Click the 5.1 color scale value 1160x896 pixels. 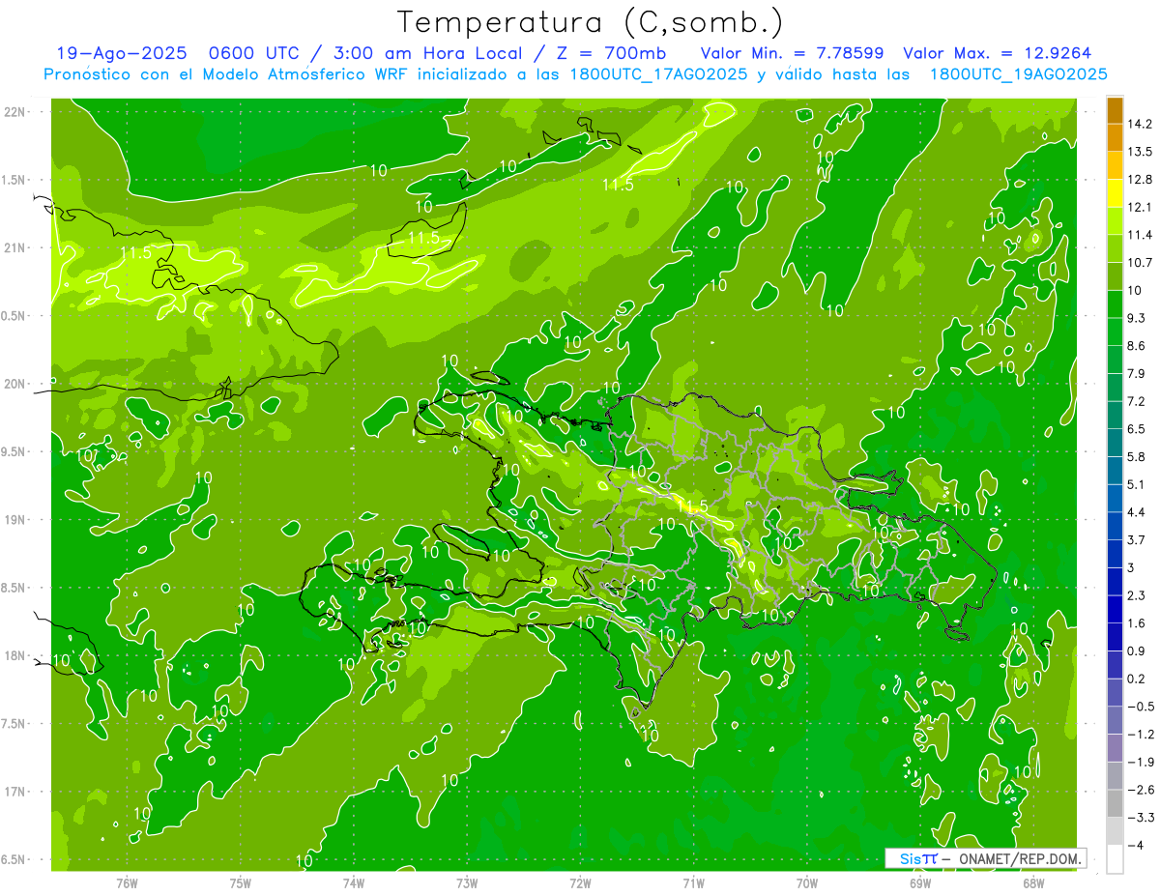[x=1137, y=484]
